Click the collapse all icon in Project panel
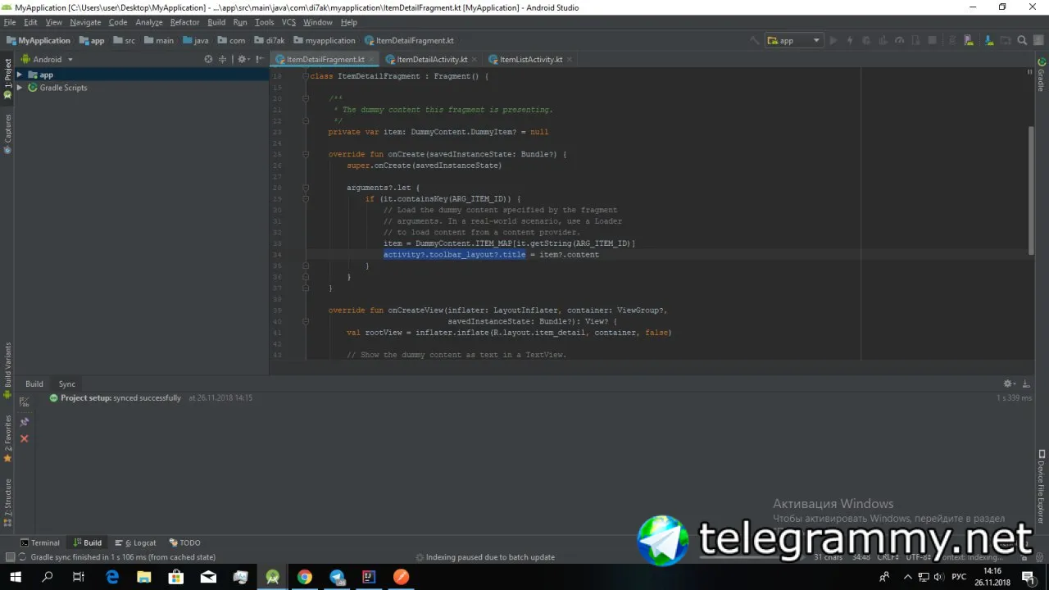Image resolution: width=1049 pixels, height=590 pixels. tap(222, 59)
